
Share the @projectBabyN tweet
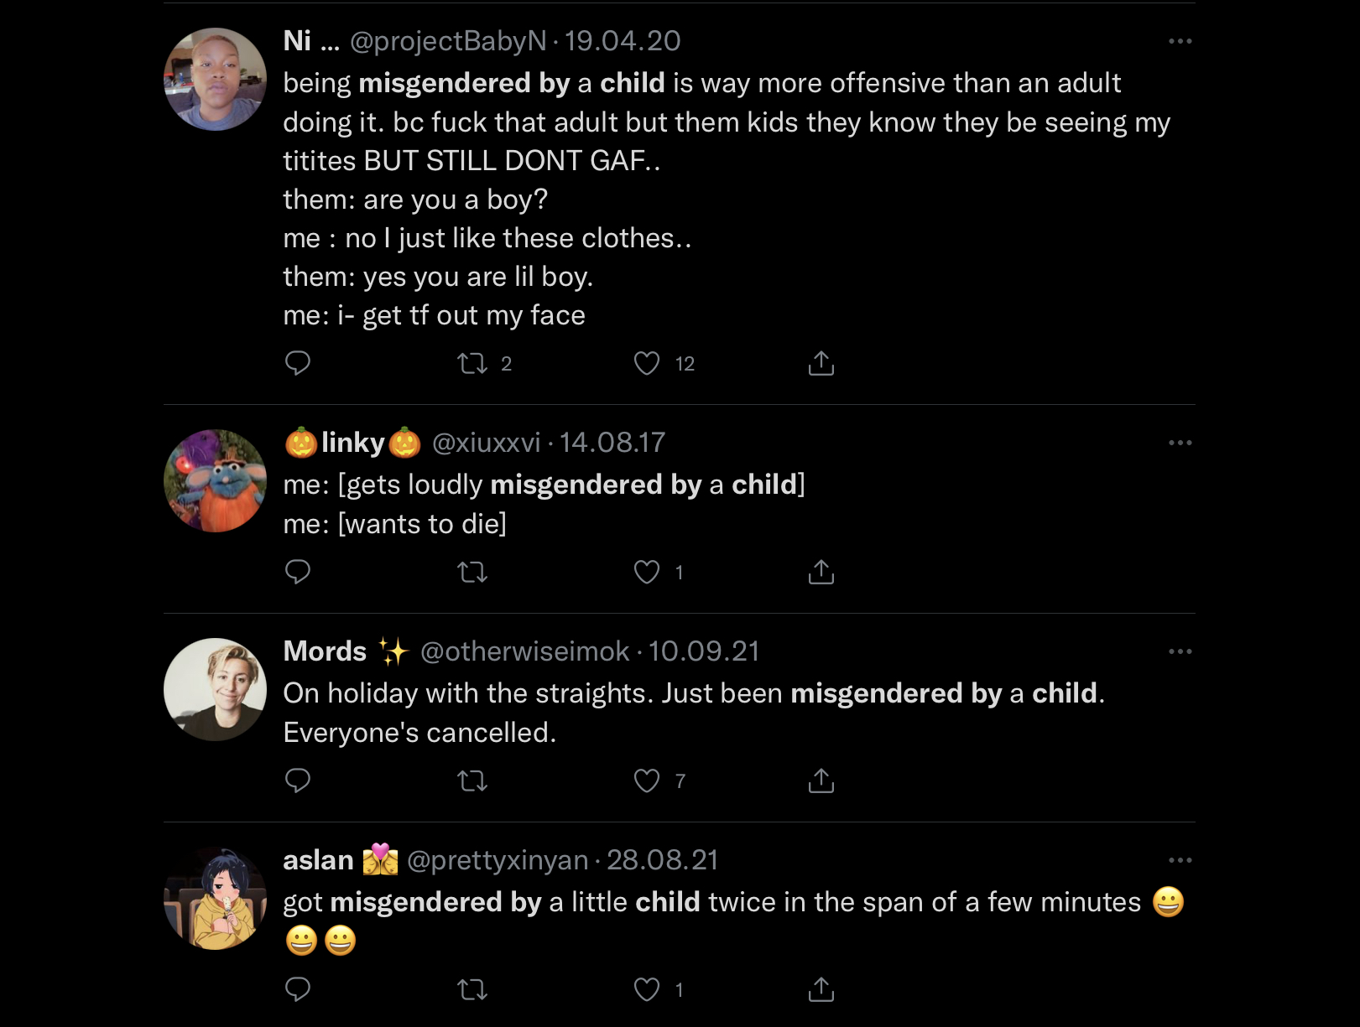(x=821, y=363)
